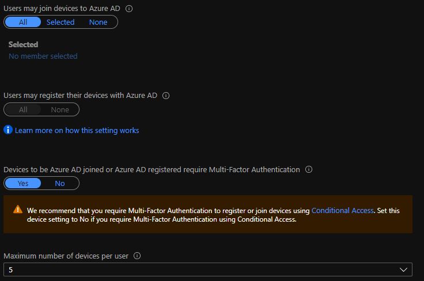
Task: Open Learn more on how this setting works
Action: coord(77,131)
